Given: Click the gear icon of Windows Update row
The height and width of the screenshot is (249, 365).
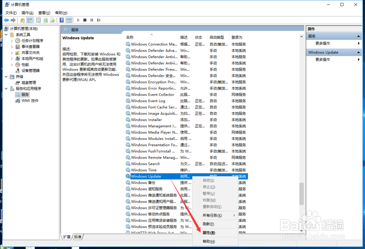Looking at the screenshot, I should 128,176.
